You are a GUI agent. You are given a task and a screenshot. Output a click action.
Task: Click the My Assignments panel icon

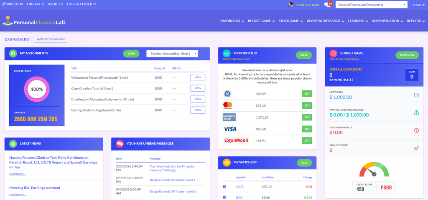13,53
